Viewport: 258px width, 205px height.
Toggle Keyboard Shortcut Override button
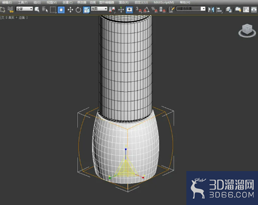(129, 10)
